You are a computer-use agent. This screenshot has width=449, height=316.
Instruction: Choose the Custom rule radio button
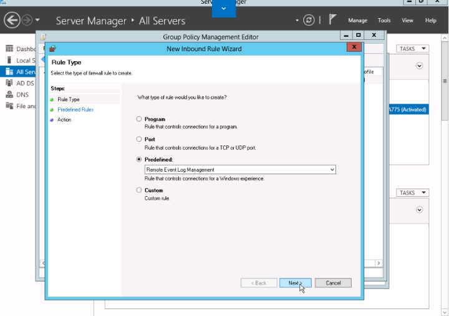(x=139, y=190)
